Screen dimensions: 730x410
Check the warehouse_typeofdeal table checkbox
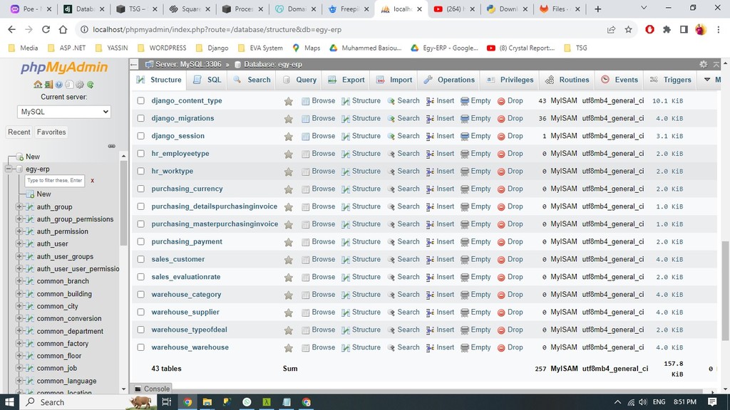pyautogui.click(x=140, y=330)
